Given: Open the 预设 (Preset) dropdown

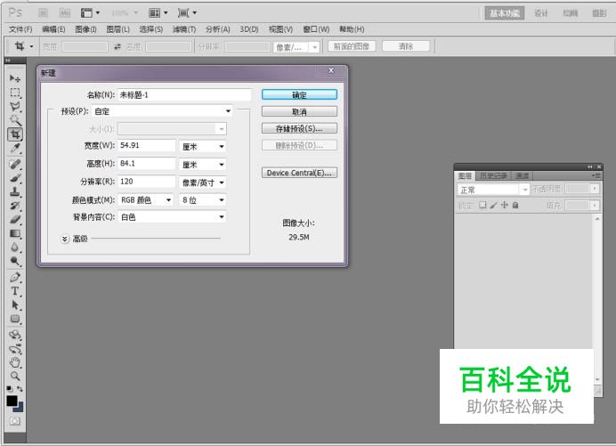Looking at the screenshot, I should click(x=161, y=111).
